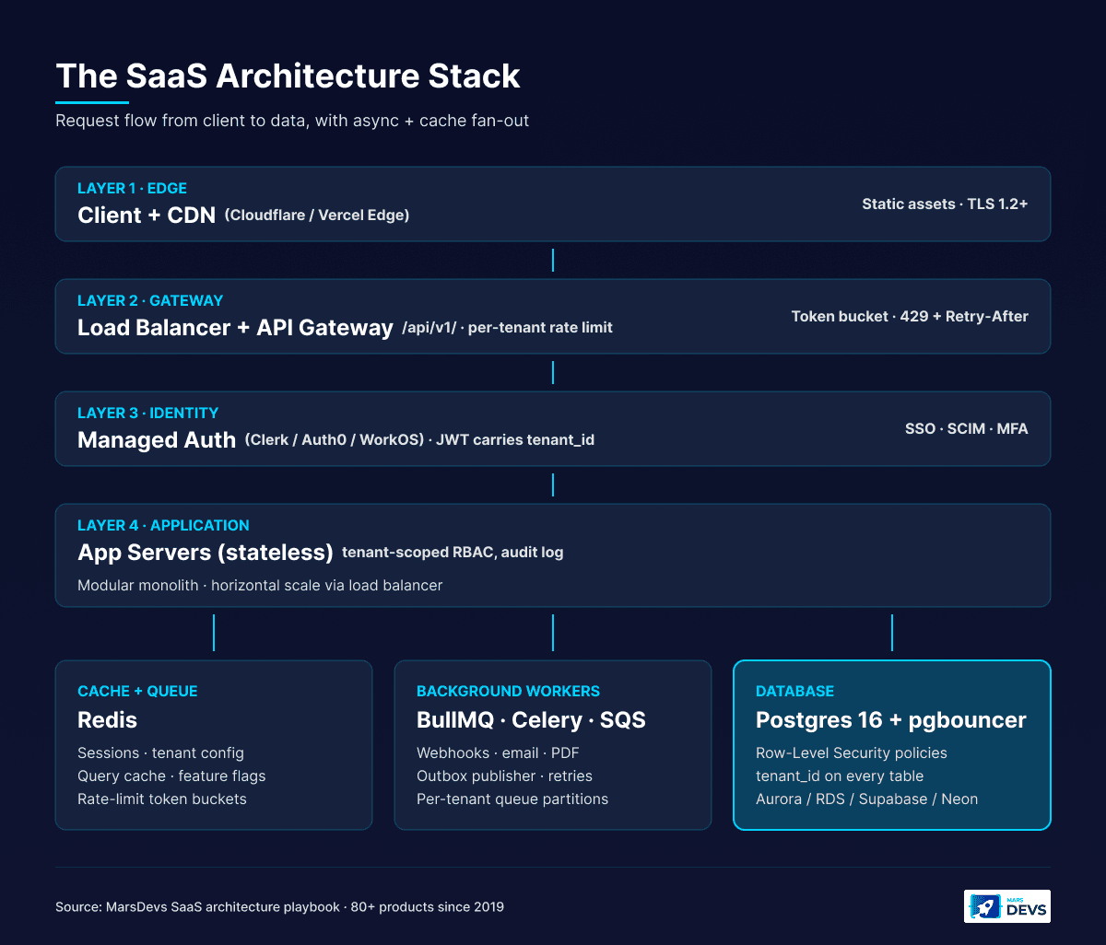Click the 'LAYER 4 · APPLICATION' label

click(x=163, y=525)
